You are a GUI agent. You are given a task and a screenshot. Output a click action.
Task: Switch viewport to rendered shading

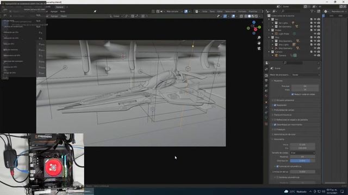[x=257, y=16]
